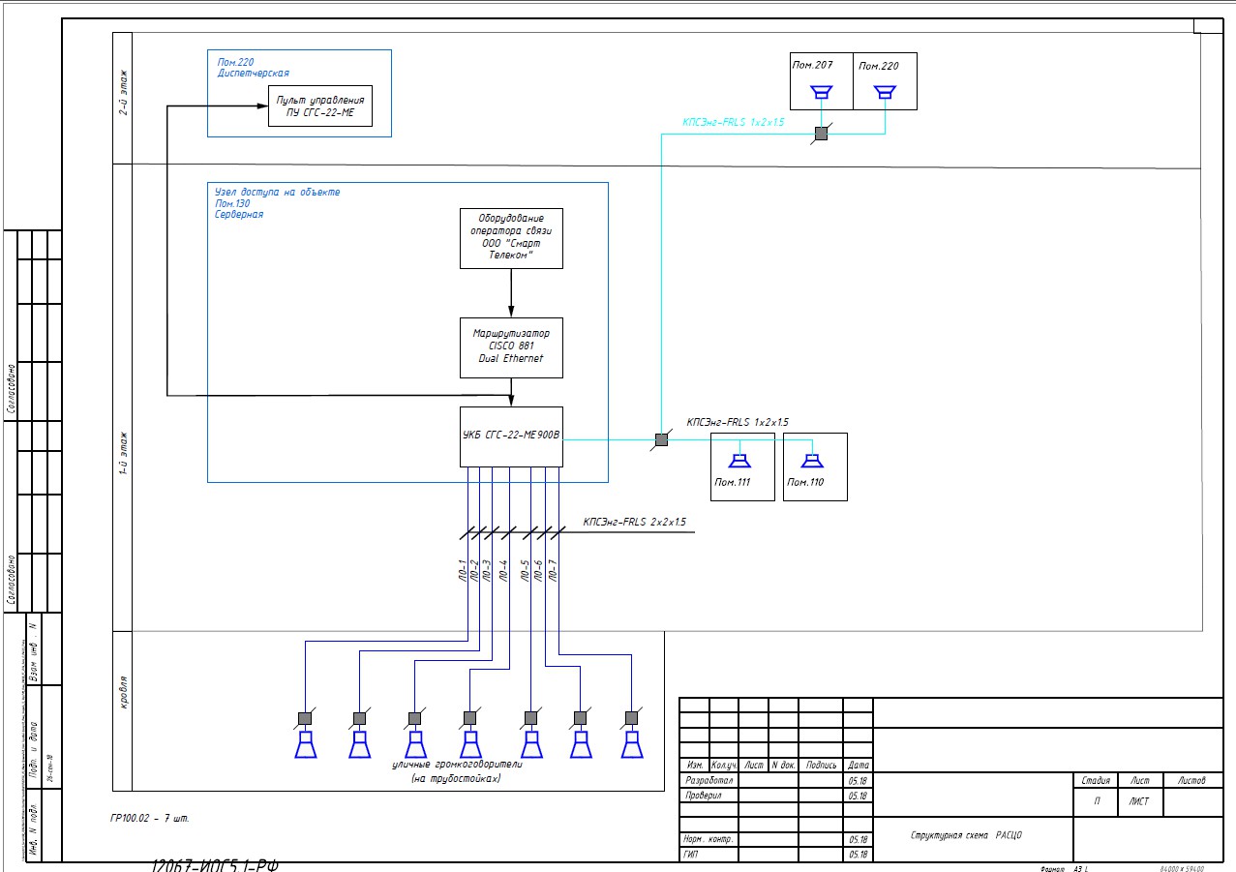Viewport: 1236px width, 872px height.
Task: Select grey junction box right of УКБ block
Action: point(661,439)
